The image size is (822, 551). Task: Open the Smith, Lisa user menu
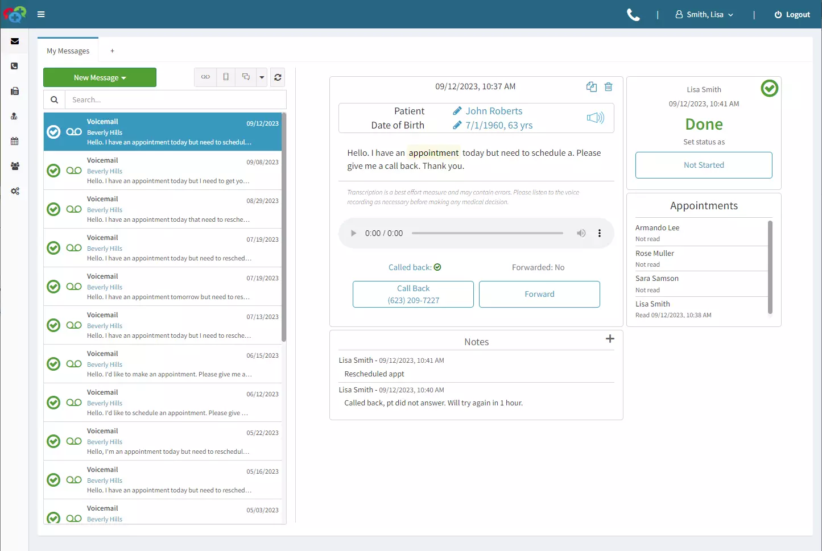pyautogui.click(x=704, y=15)
